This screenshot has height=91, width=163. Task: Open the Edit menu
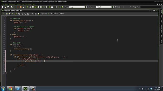point(6,4)
